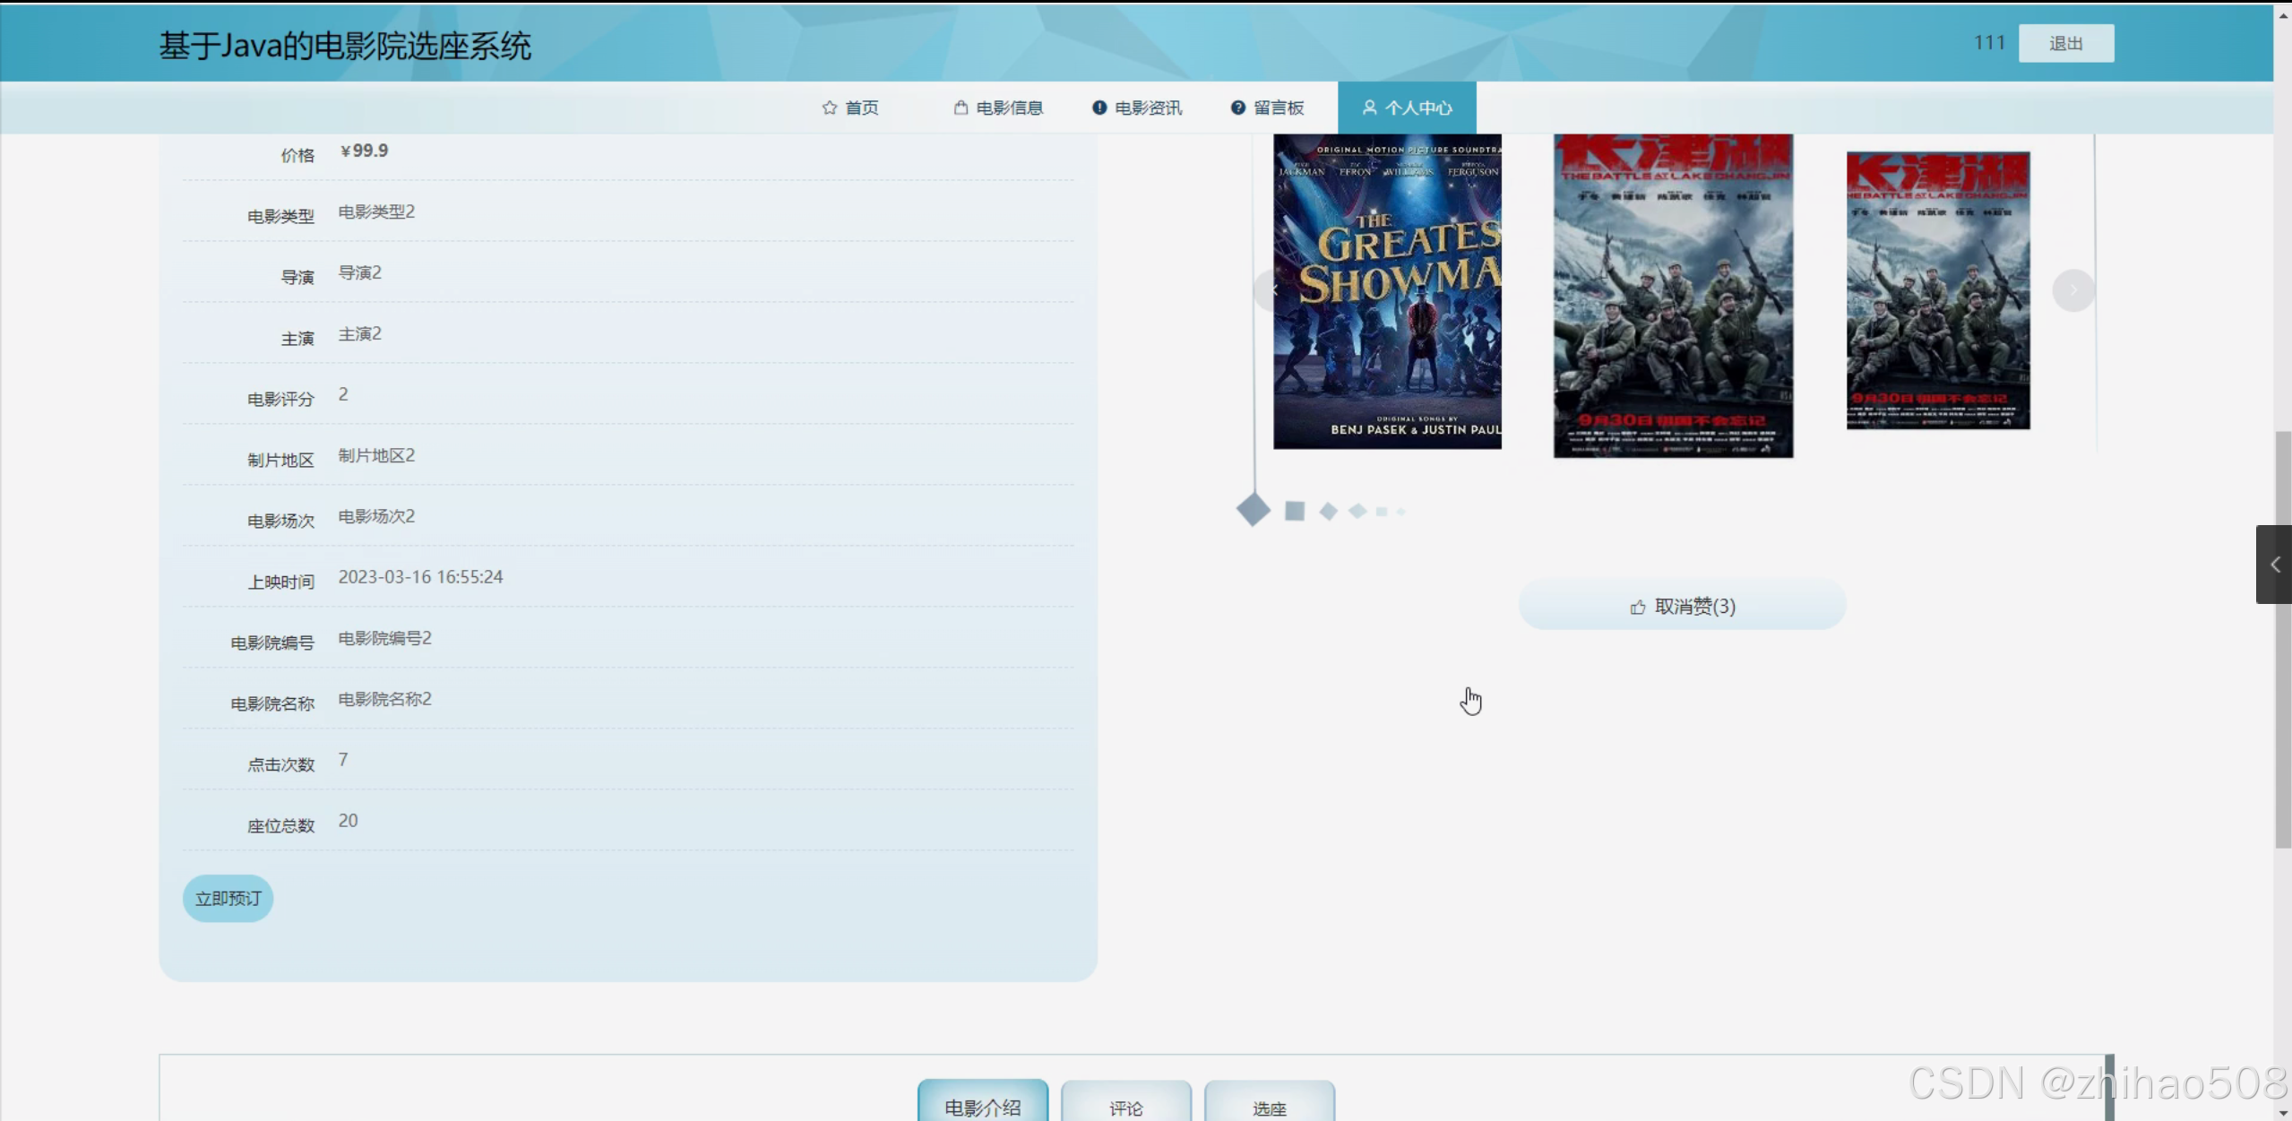2292x1121 pixels.
Task: Click the bag icon beside 电影信息
Action: (x=961, y=108)
